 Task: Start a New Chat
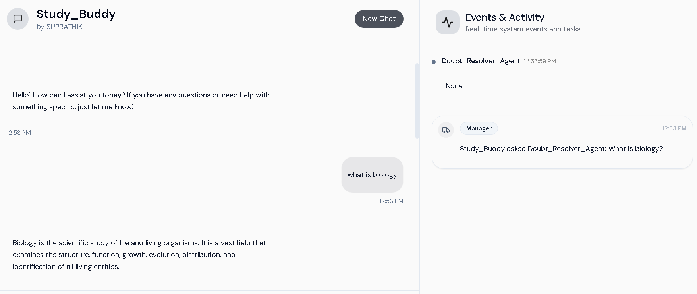coord(379,19)
